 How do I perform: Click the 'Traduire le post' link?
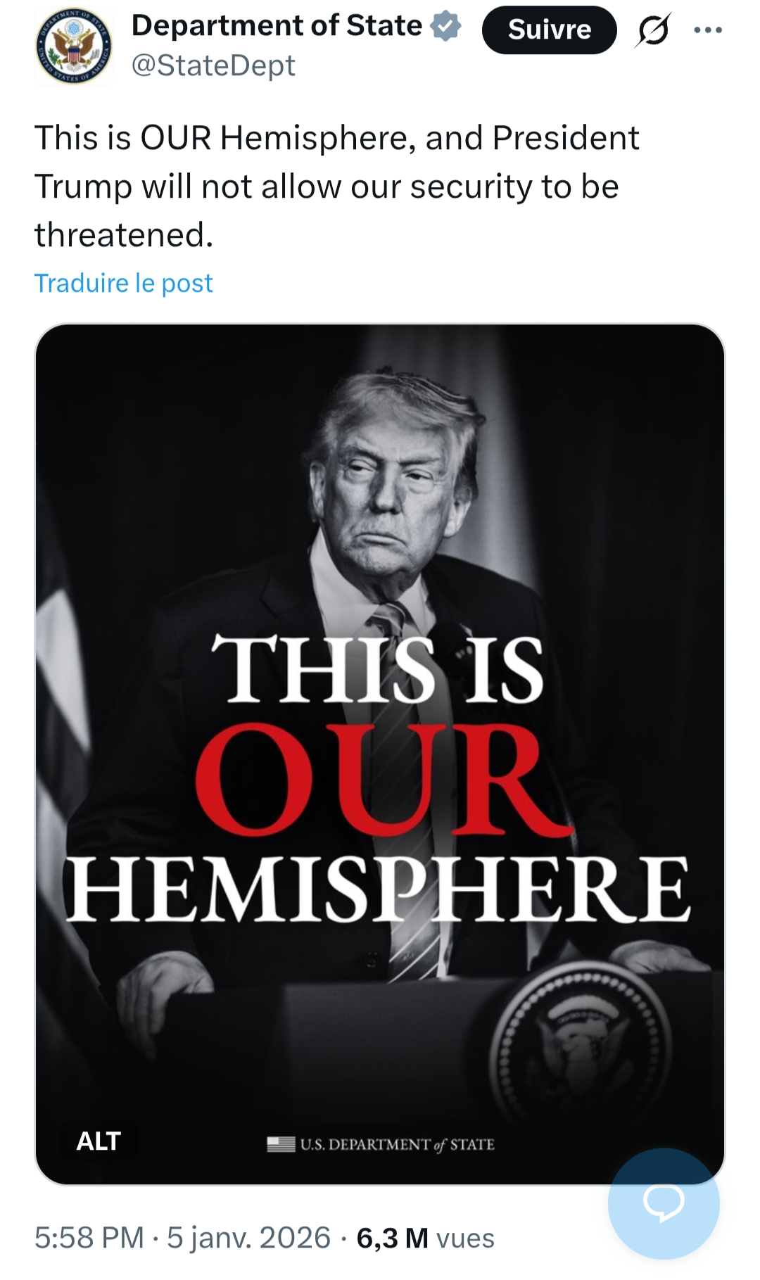coord(123,283)
